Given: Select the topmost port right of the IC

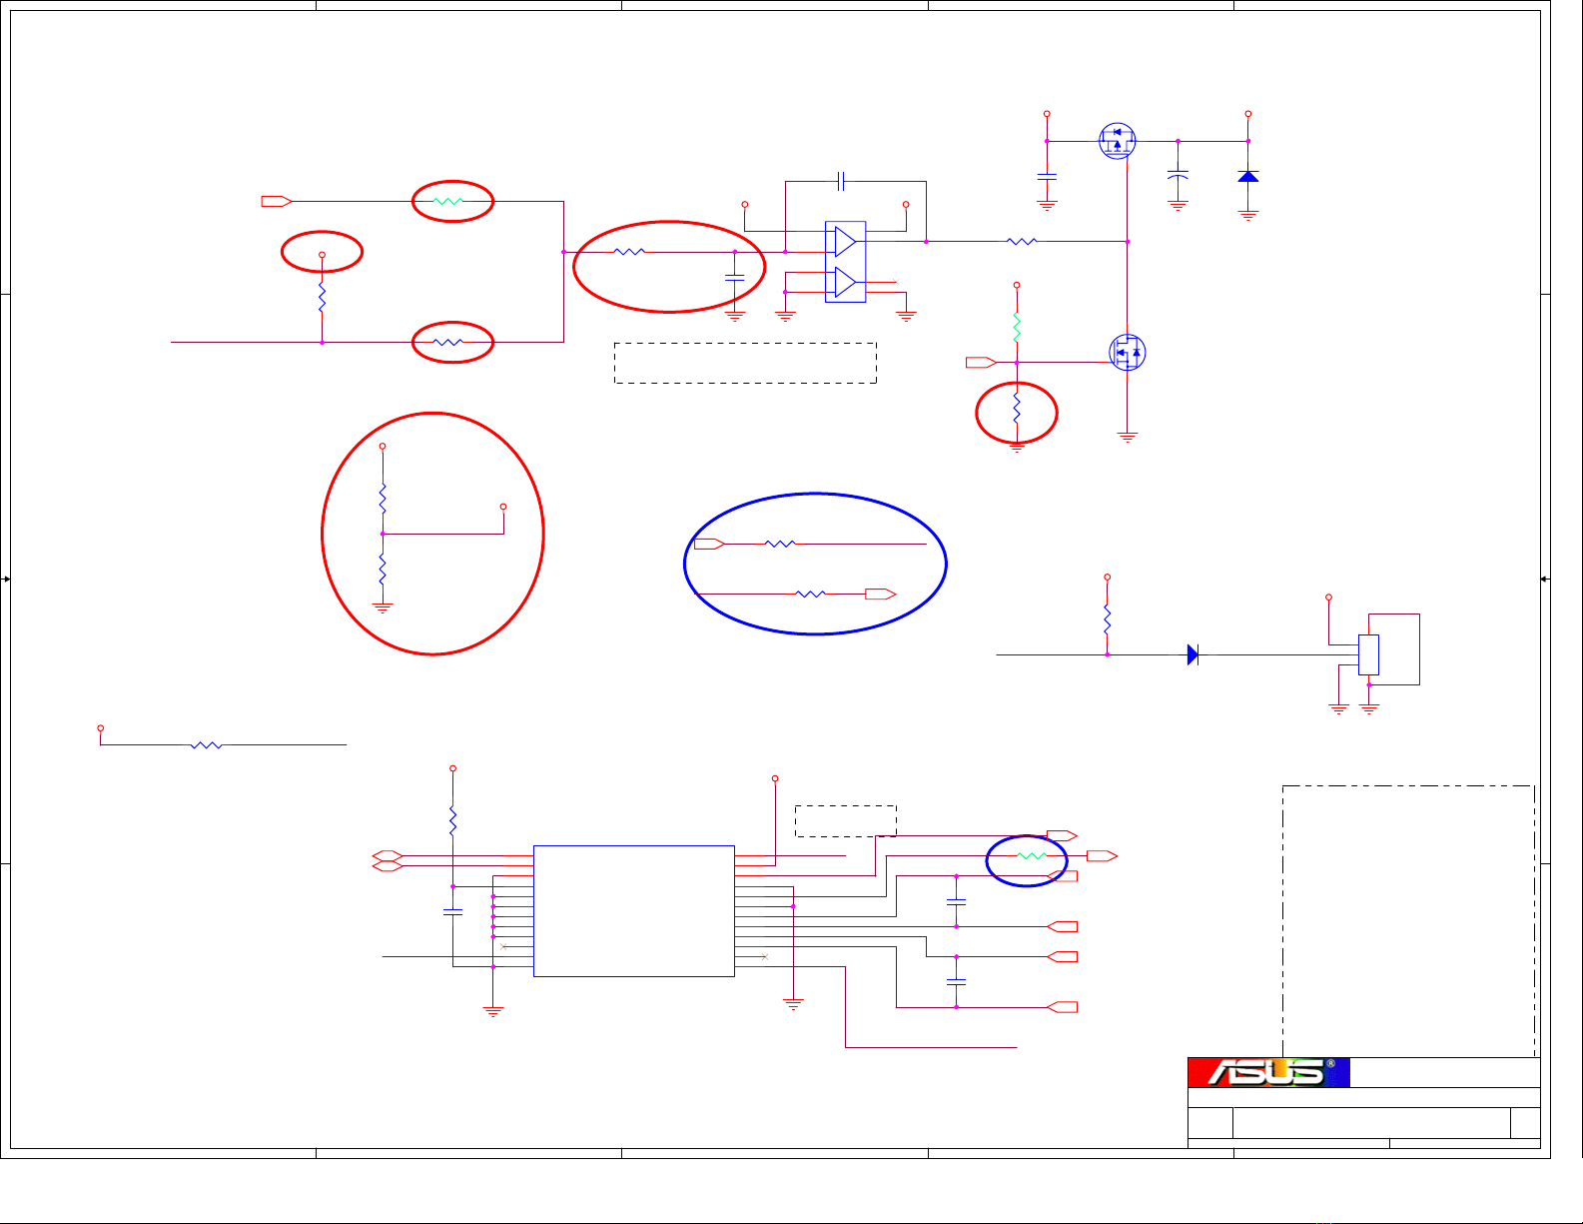Looking at the screenshot, I should (1062, 835).
